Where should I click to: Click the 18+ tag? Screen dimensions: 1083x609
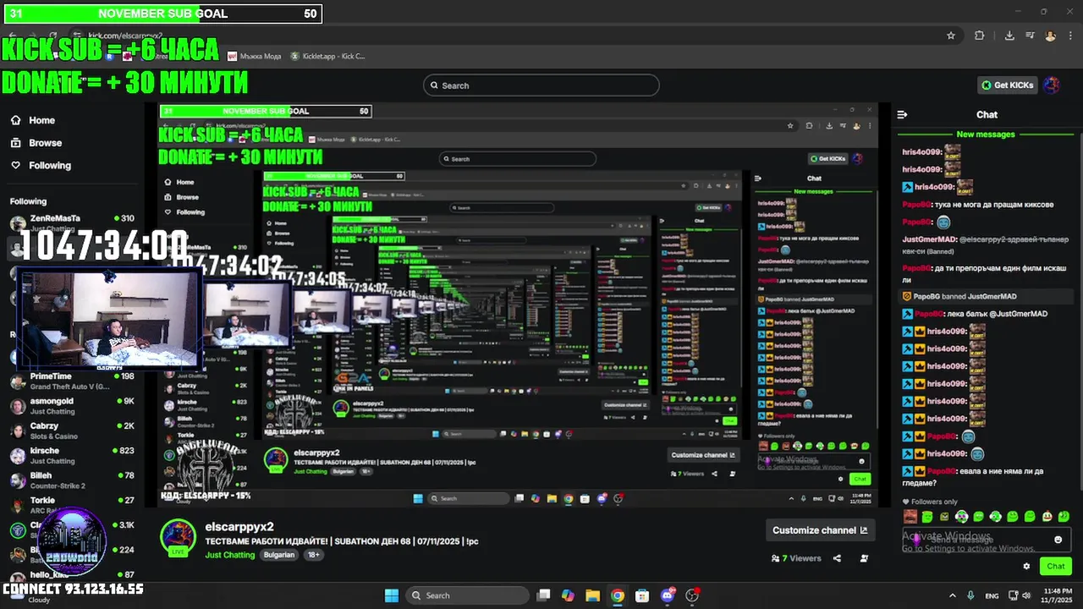314,555
